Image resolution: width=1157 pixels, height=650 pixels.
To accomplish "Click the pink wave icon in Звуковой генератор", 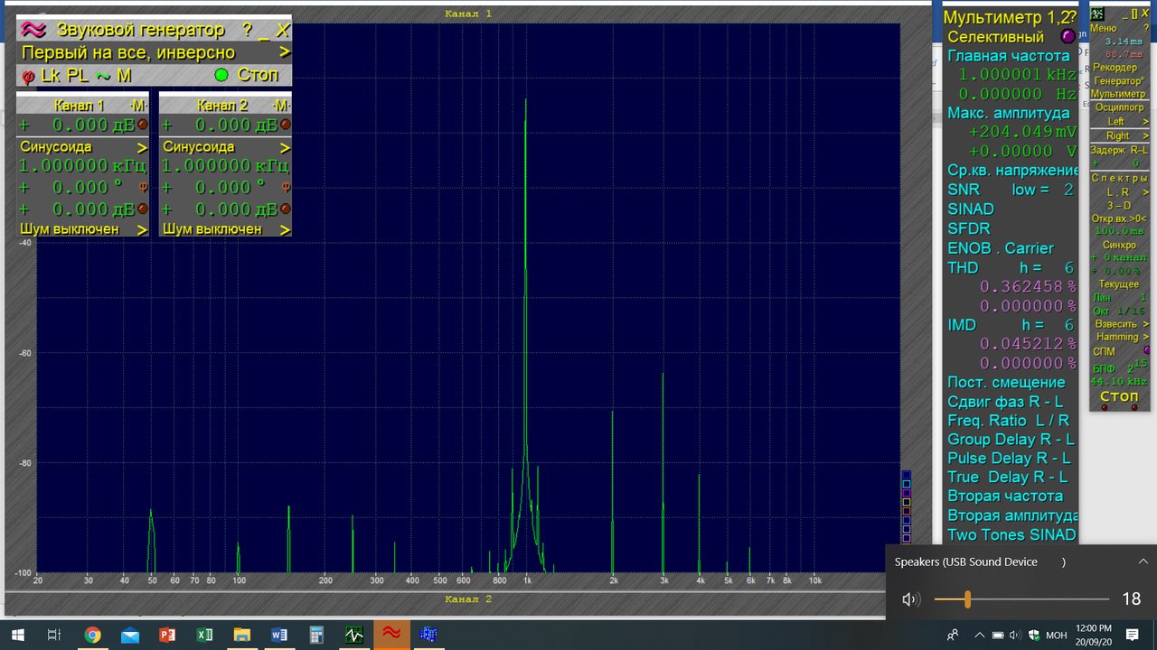I will point(33,30).
